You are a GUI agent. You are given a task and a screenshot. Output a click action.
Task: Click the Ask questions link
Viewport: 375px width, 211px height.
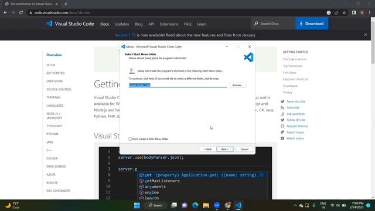pos(295,114)
